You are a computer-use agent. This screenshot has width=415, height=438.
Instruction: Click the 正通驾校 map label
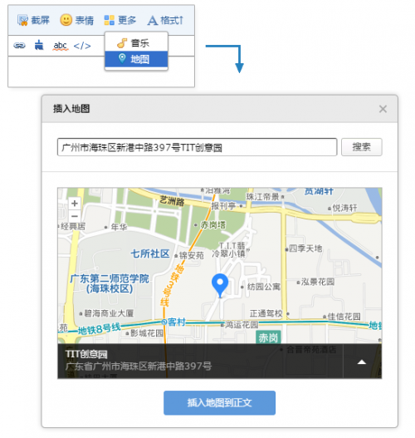[x=266, y=313]
